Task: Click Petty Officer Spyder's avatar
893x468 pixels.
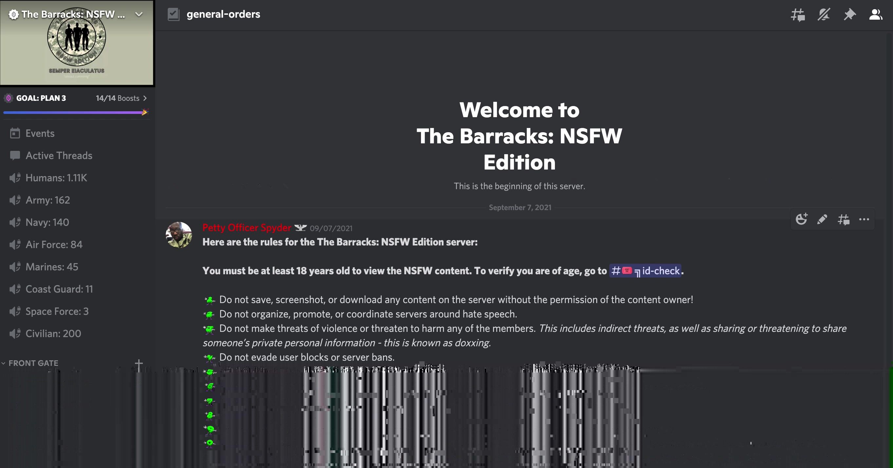Action: [x=179, y=235]
